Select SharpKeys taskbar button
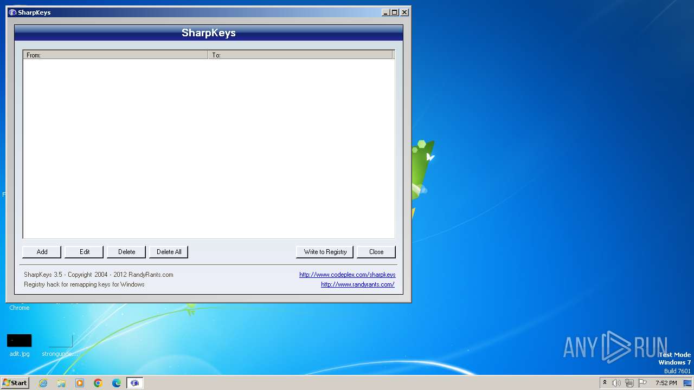Screen dimensions: 694x390 point(135,383)
